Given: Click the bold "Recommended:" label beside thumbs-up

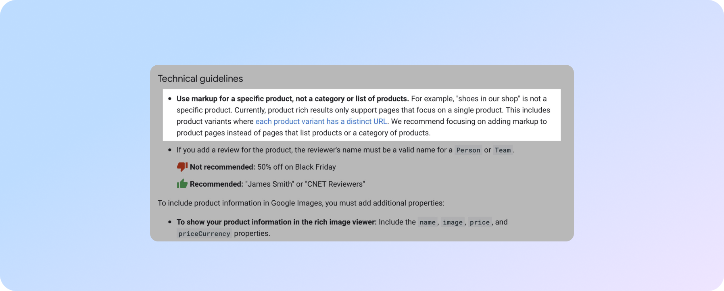Looking at the screenshot, I should point(216,184).
